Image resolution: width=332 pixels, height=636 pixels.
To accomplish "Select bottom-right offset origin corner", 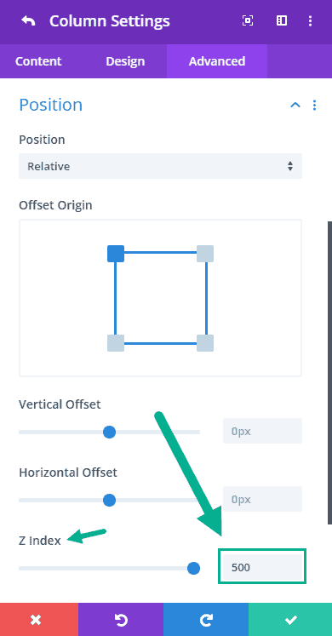I will (205, 343).
